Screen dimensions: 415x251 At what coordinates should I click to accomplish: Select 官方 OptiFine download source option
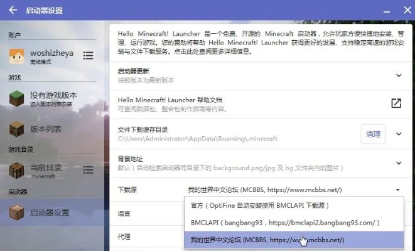(x=294, y=206)
